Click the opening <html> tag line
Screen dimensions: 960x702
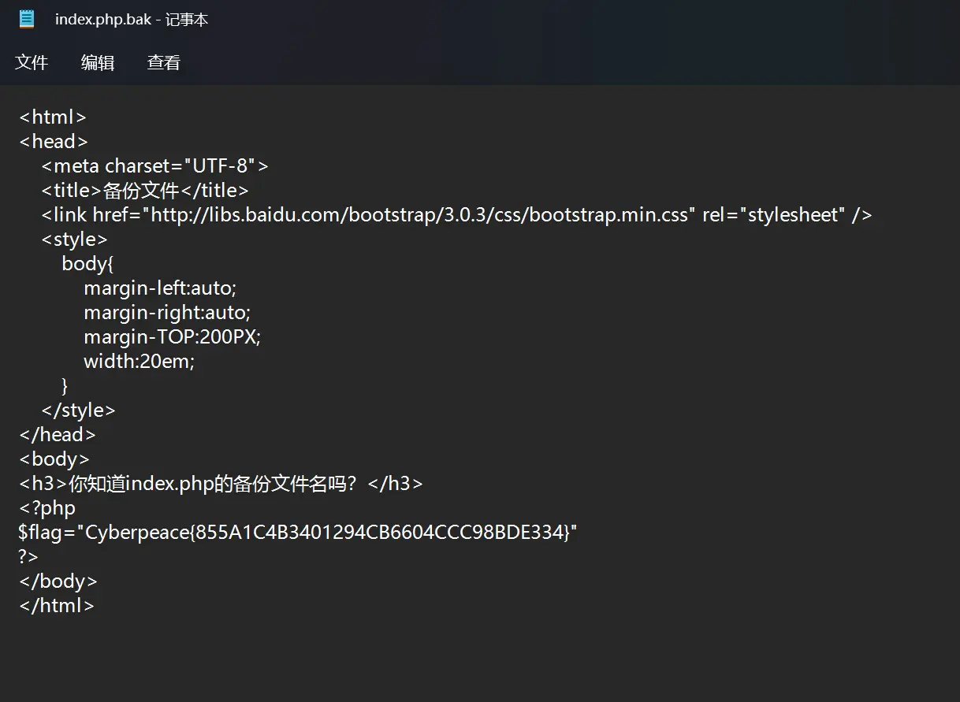click(53, 117)
